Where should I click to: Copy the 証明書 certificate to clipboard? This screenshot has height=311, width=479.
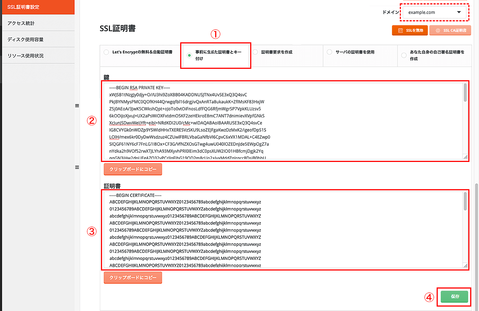pos(133,278)
